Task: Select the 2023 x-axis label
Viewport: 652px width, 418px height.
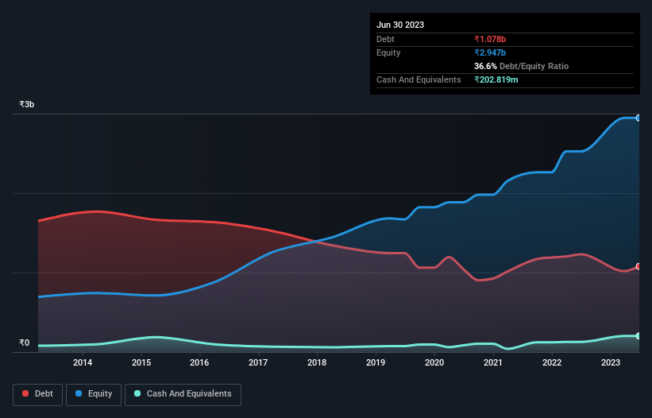Action: point(611,362)
